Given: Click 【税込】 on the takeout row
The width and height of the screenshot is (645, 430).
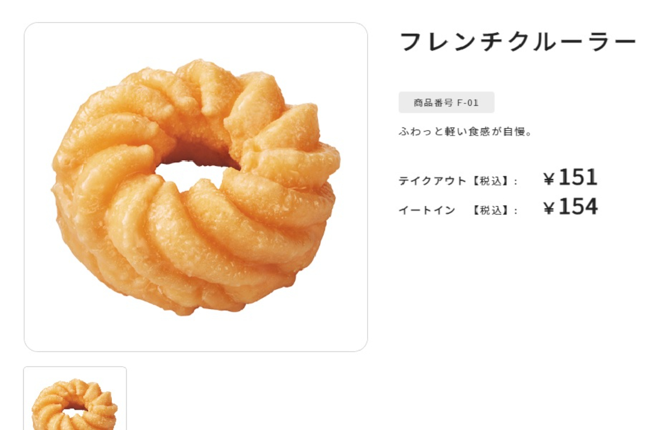Looking at the screenshot, I should tap(490, 181).
